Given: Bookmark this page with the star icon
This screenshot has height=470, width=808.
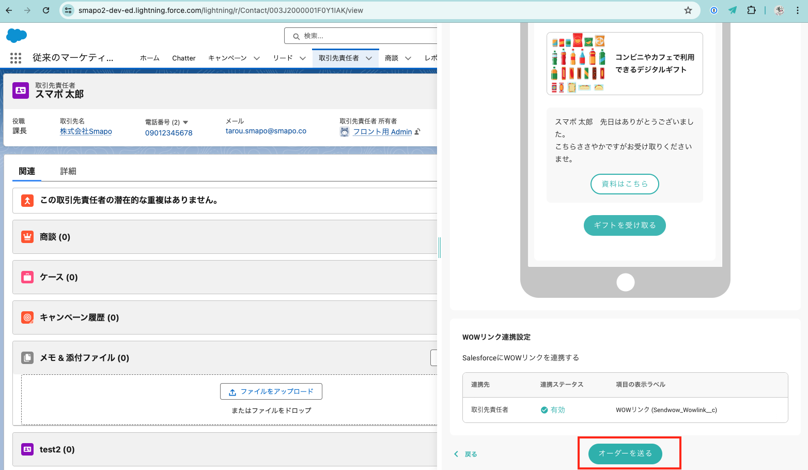Looking at the screenshot, I should (688, 10).
